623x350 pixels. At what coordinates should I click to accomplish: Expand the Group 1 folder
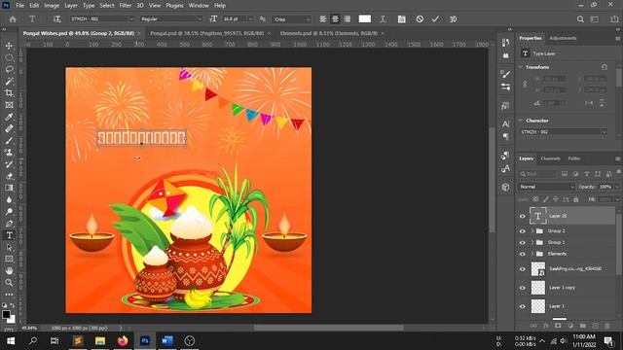tap(532, 242)
